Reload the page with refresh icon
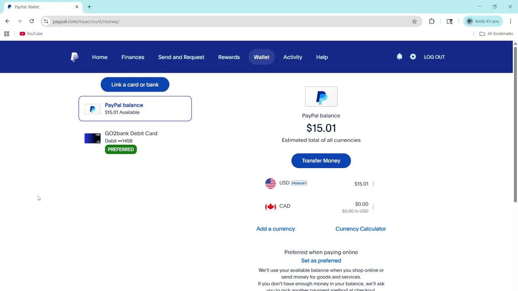The width and height of the screenshot is (518, 291). (32, 21)
